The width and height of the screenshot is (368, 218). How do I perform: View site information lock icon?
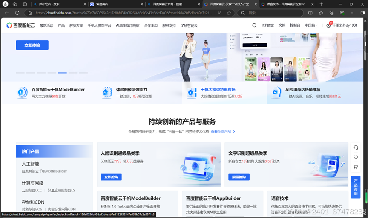point(30,13)
